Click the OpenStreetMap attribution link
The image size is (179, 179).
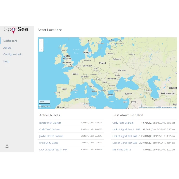(155, 107)
